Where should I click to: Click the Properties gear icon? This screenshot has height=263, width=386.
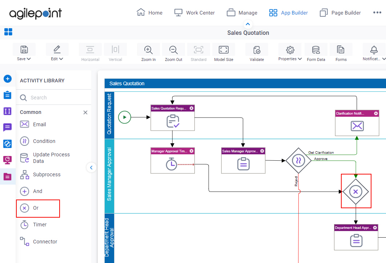pos(290,50)
